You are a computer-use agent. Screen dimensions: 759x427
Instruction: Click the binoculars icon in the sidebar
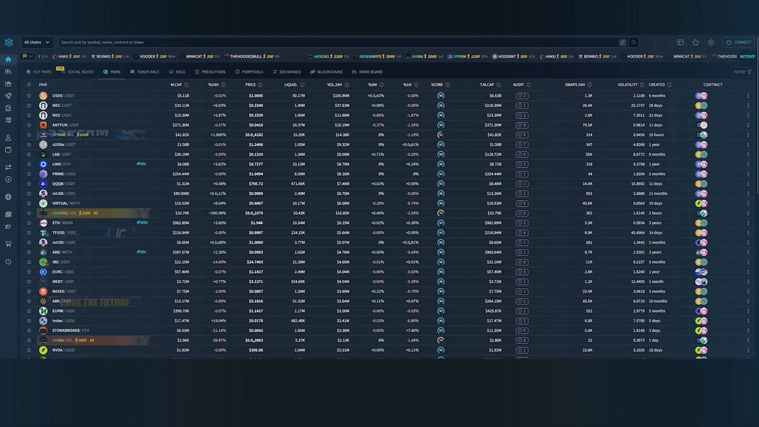8,71
